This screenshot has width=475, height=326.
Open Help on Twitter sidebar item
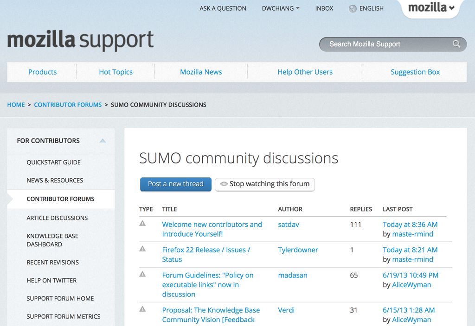[51, 281]
